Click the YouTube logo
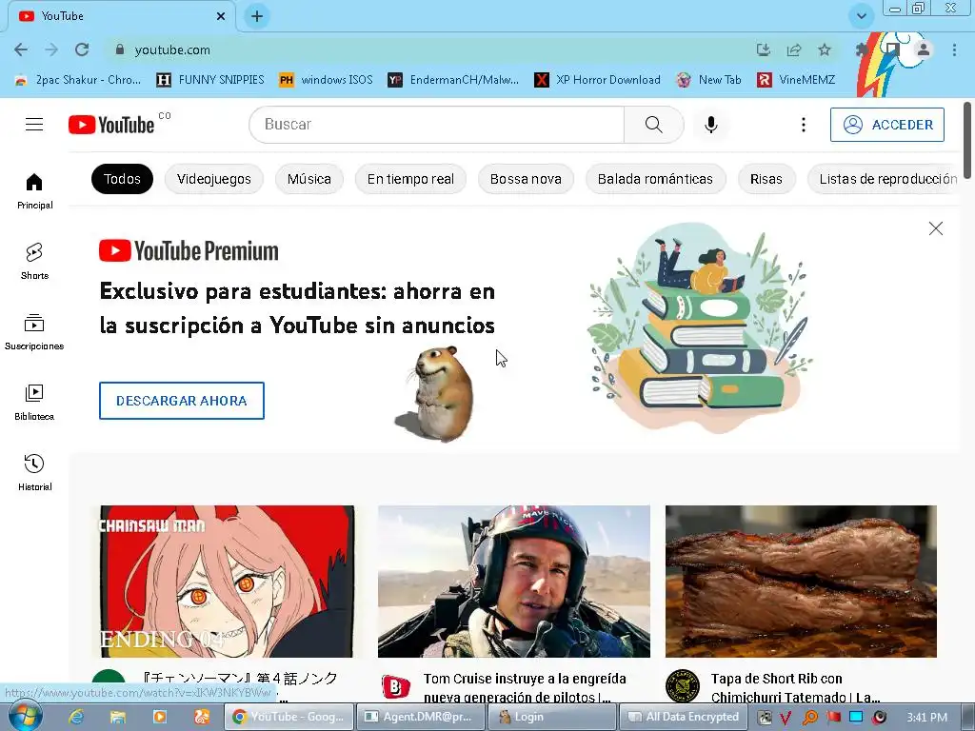Screen dimensions: 975x731 tap(111, 125)
